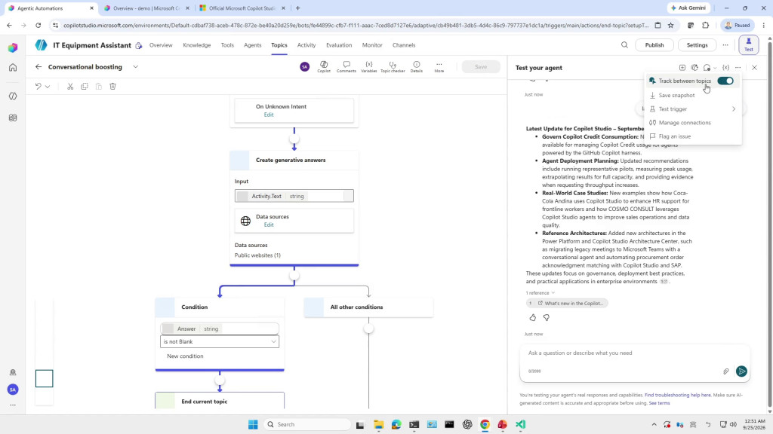Screen dimensions: 773x434
Task: Delete the selected node with trash icon
Action: click(112, 87)
